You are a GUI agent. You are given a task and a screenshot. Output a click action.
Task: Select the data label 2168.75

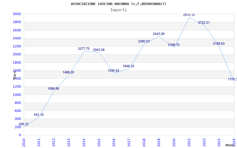pos(174,45)
